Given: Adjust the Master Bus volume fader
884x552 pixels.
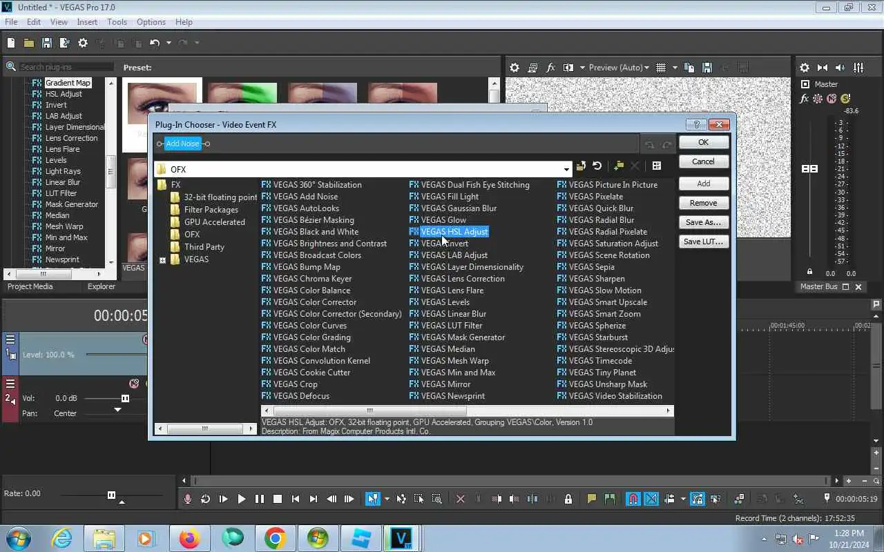Looking at the screenshot, I should click(809, 169).
